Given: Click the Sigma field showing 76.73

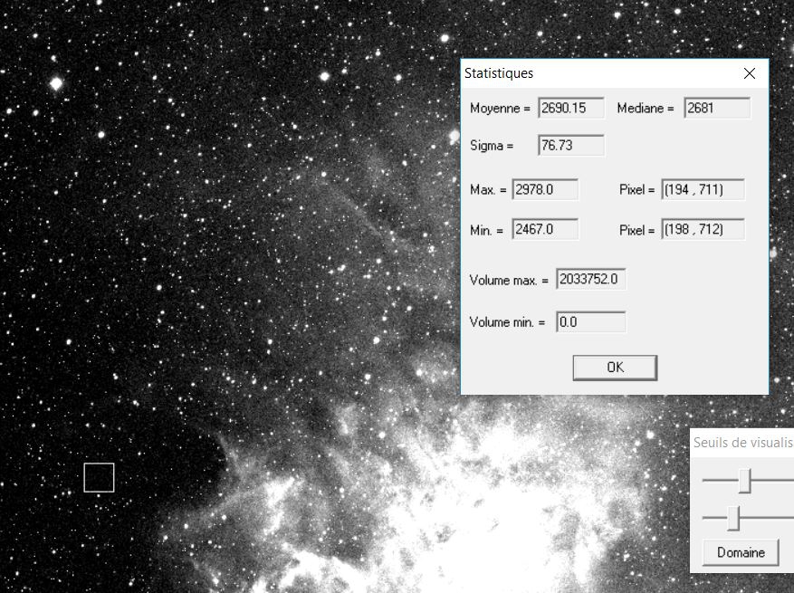Looking at the screenshot, I should tap(571, 146).
